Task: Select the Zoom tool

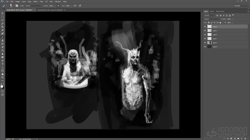Action: 2,77
